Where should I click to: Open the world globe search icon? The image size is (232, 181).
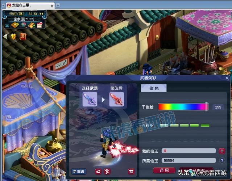(x=23, y=25)
